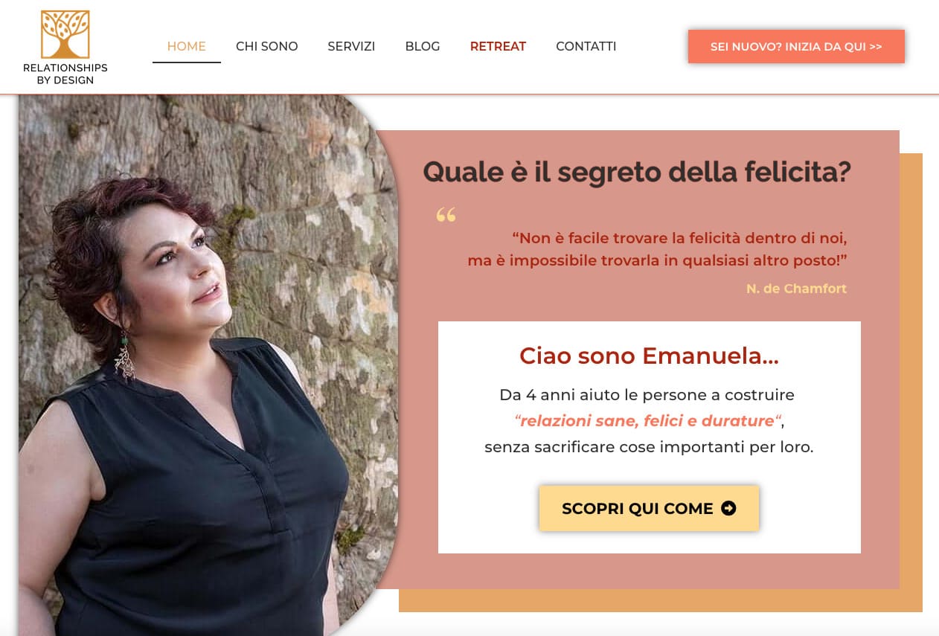Open the BLOG menu link
This screenshot has width=939, height=636.
(423, 46)
